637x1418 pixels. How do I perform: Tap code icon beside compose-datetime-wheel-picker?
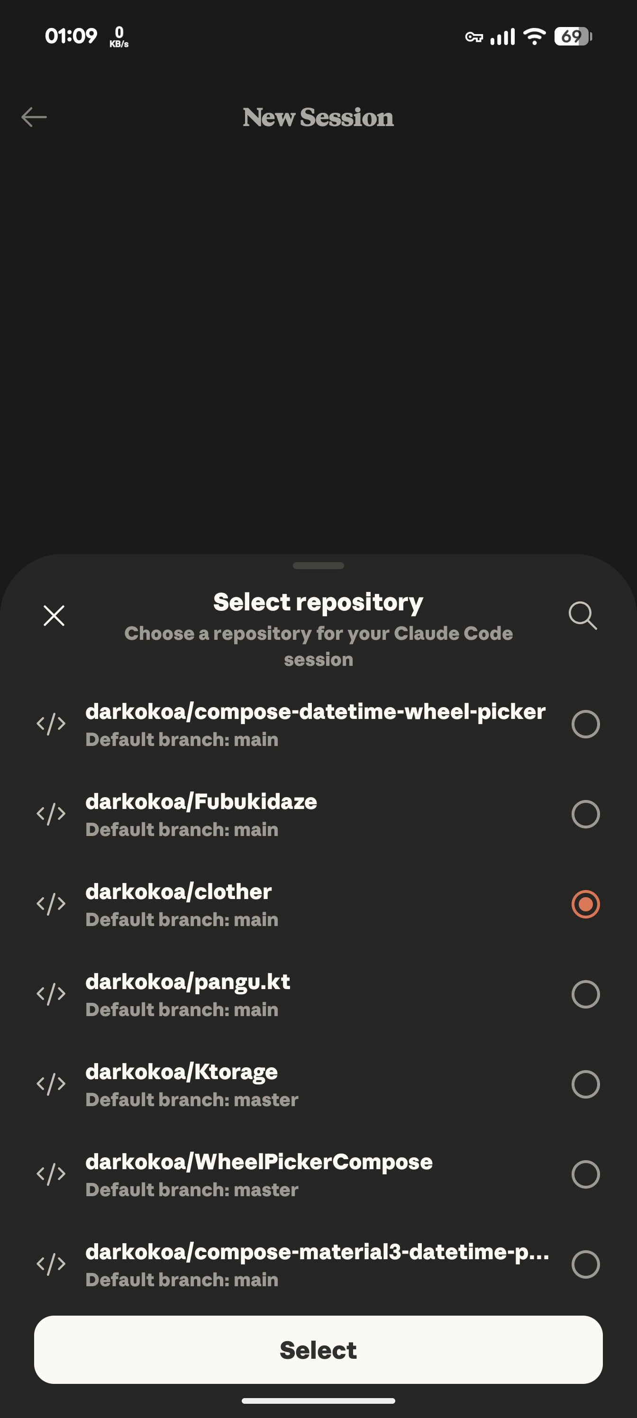tap(51, 724)
